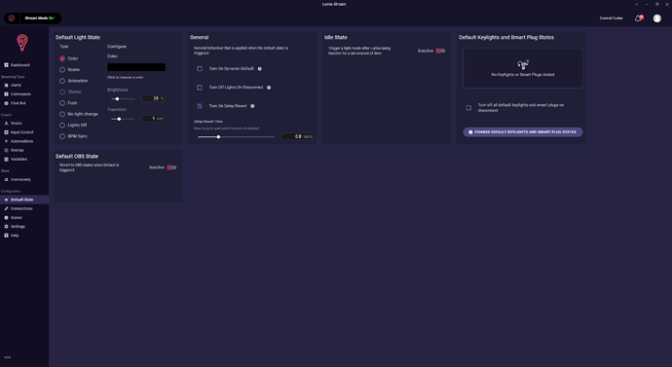
Task: Click the Commands icon in the sidebar
Action: pos(6,94)
